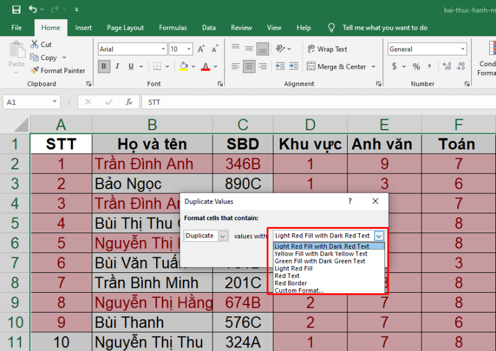Open the Formulas ribbon tab
The width and height of the screenshot is (496, 351).
pos(172,28)
